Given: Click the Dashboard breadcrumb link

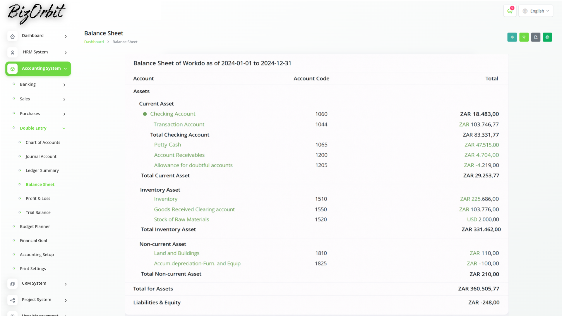Looking at the screenshot, I should (94, 42).
